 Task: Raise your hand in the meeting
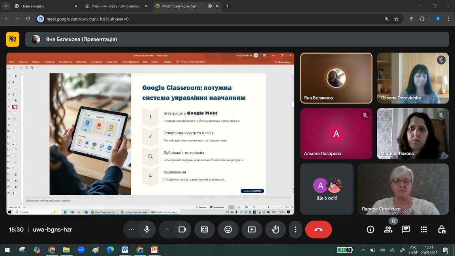(x=275, y=229)
